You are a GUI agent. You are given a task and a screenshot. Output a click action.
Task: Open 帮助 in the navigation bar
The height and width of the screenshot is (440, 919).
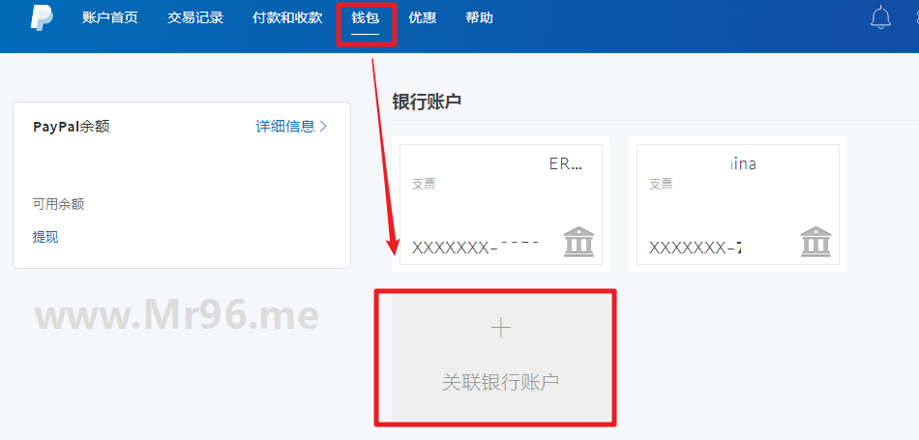(480, 17)
